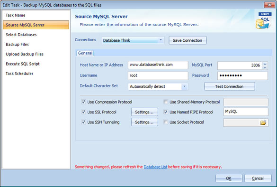Go to Select Databases step
The width and height of the screenshot is (277, 187).
pyautogui.click(x=21, y=35)
